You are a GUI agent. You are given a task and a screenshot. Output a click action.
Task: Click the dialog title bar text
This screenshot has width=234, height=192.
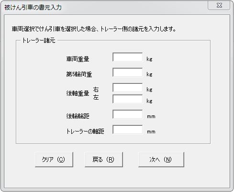tap(33, 8)
